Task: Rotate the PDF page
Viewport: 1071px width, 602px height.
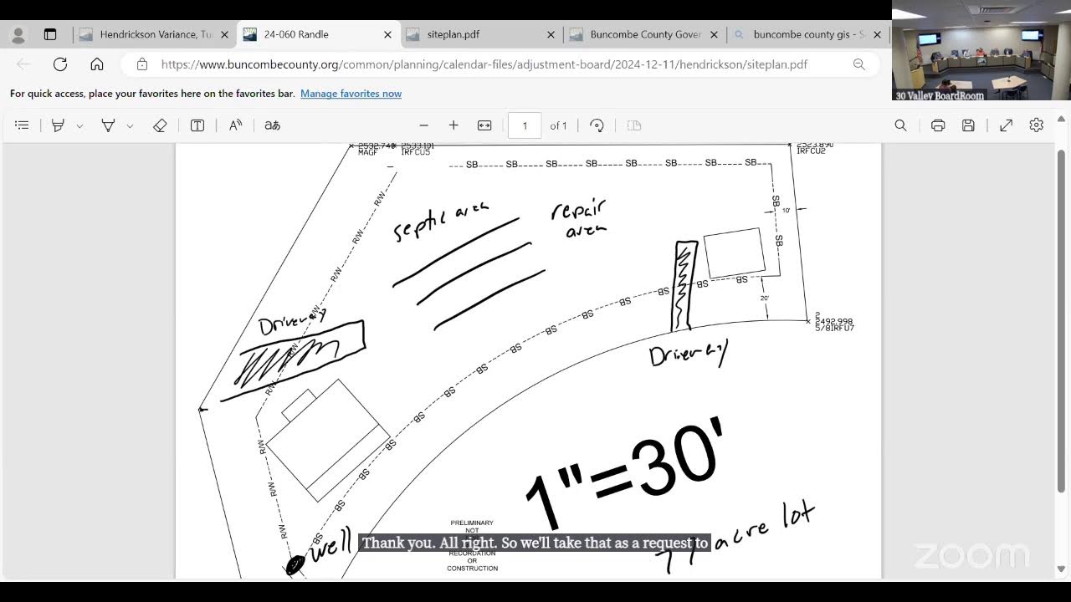Action: (x=597, y=125)
